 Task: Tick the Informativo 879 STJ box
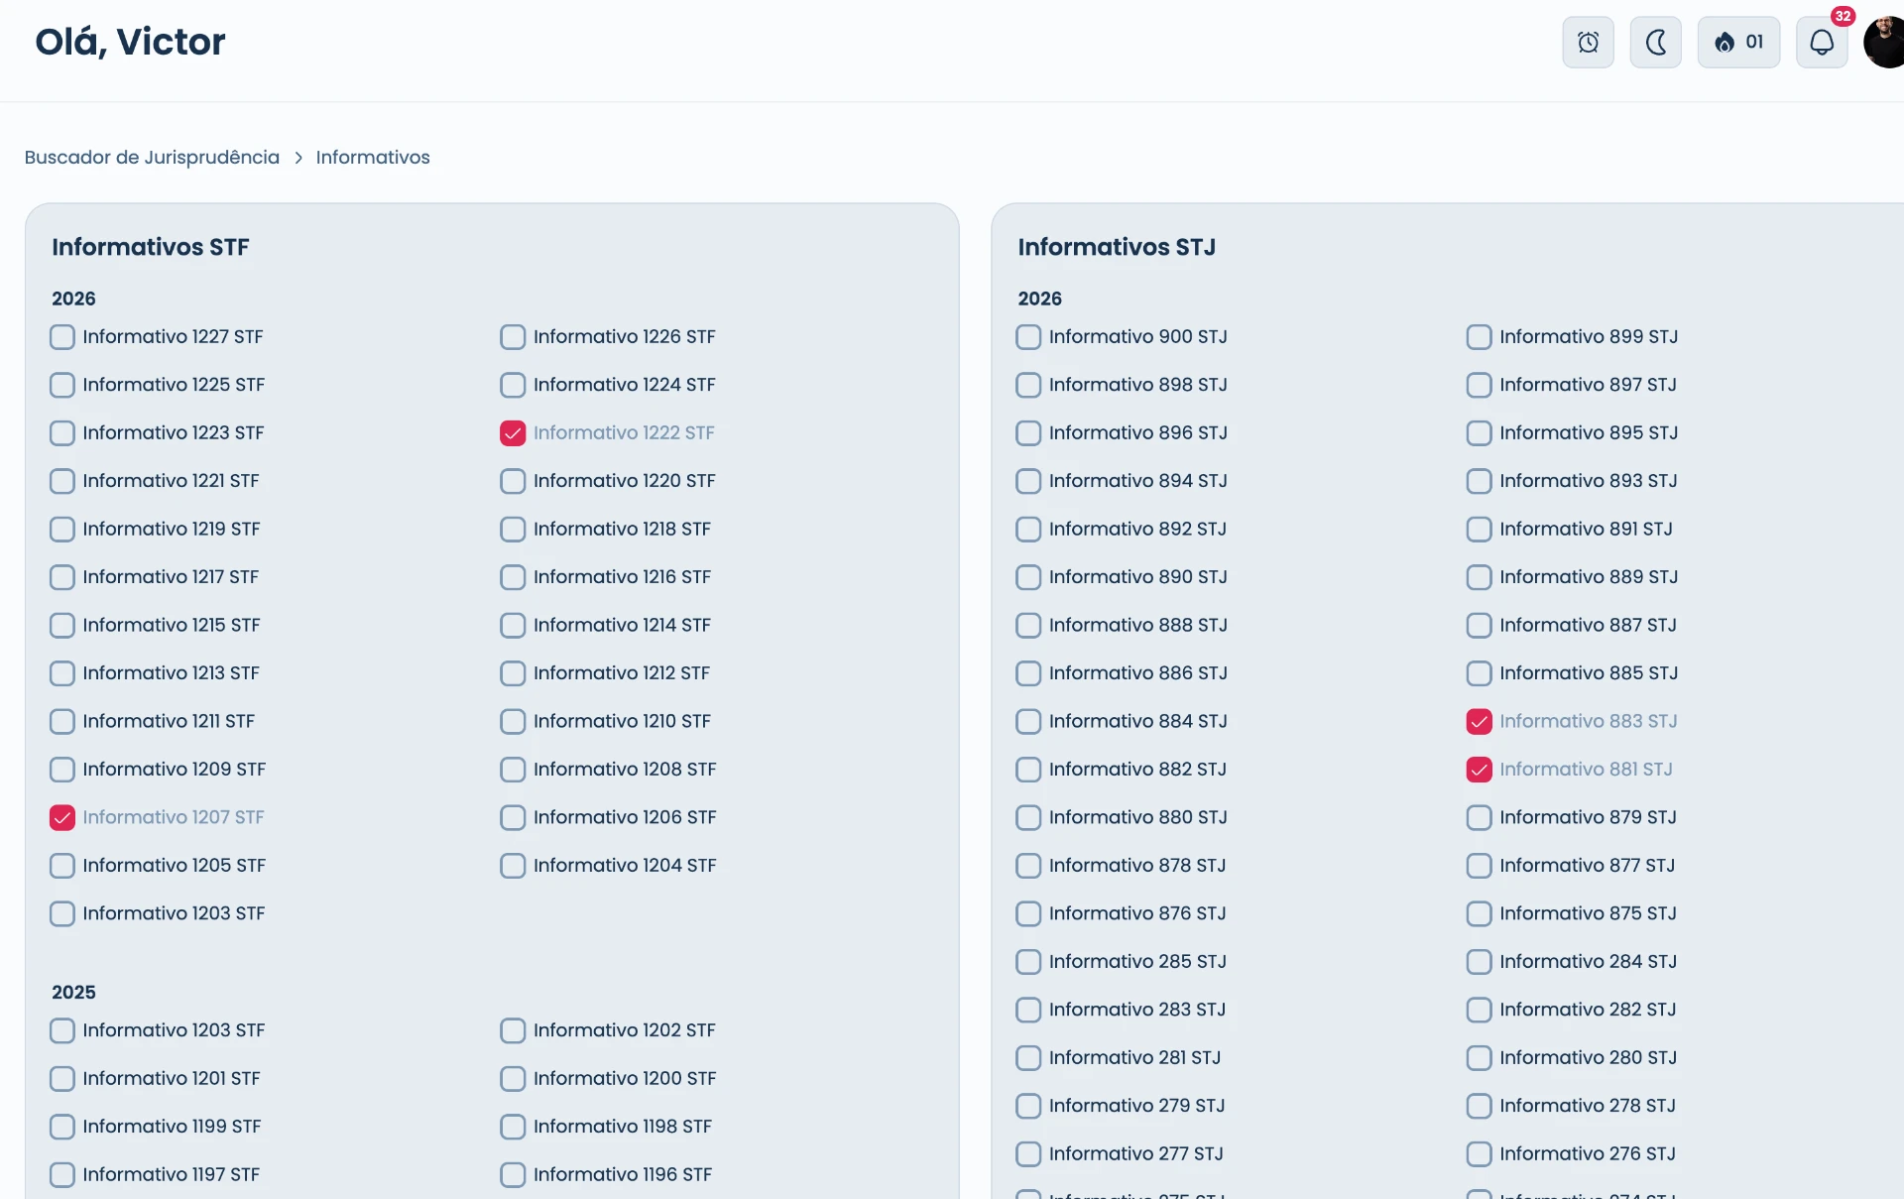[1479, 817]
